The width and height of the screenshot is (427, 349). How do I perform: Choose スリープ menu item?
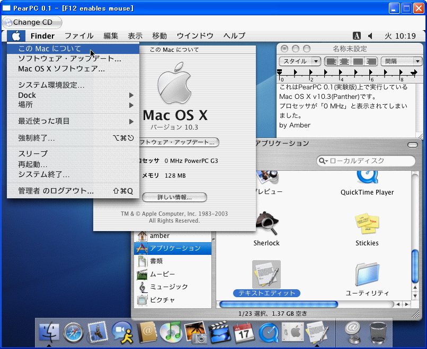pyautogui.click(x=73, y=154)
